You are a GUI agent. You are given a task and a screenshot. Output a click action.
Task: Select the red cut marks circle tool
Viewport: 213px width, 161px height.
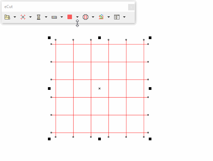click(23, 17)
